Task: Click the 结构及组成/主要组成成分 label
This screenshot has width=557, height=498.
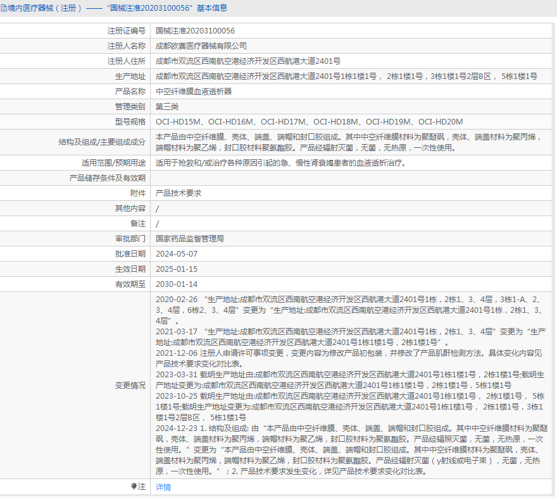Action: pyautogui.click(x=102, y=142)
